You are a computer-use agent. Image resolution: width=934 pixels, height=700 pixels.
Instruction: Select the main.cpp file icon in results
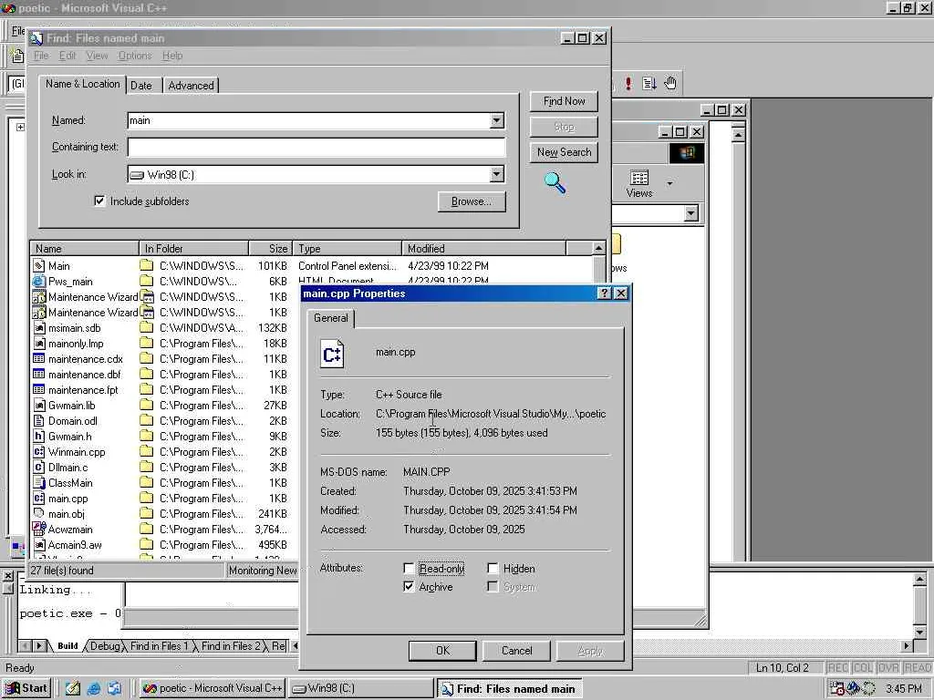point(38,498)
